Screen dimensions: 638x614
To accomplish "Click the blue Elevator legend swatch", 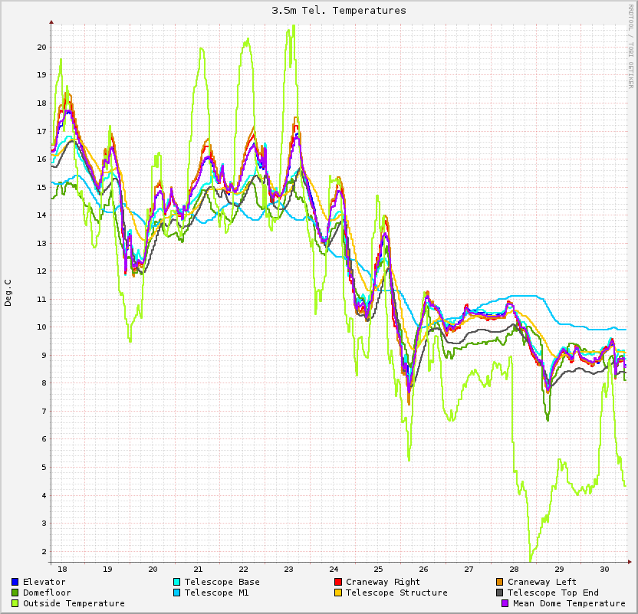I will click(15, 582).
